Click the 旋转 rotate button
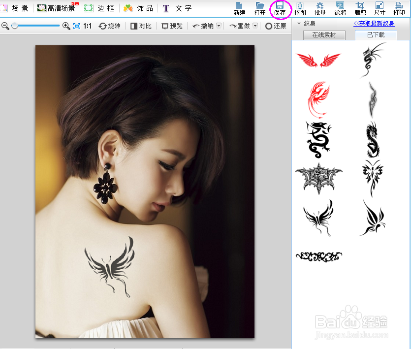Screen dimensions: 411x349 (x=110, y=26)
